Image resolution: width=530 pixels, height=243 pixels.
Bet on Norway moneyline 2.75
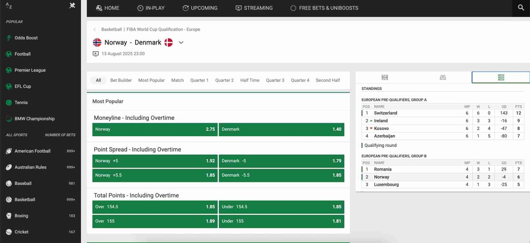pos(155,129)
